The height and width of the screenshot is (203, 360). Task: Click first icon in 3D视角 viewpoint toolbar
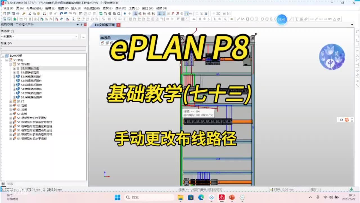(x=103, y=43)
